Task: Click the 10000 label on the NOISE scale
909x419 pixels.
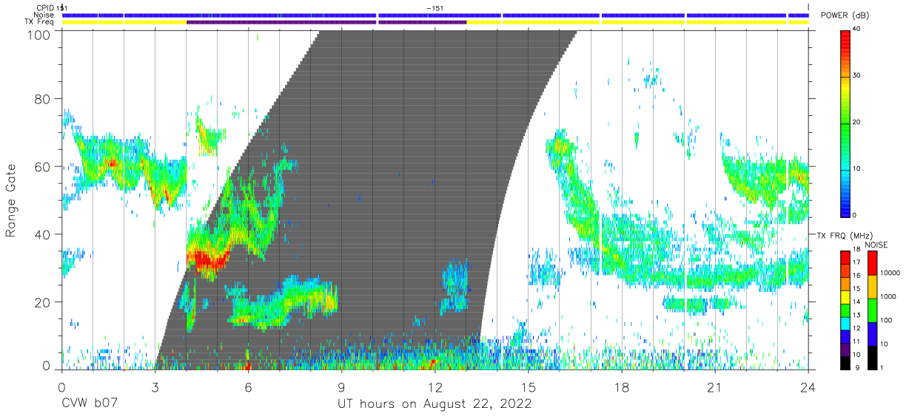Action: (891, 273)
